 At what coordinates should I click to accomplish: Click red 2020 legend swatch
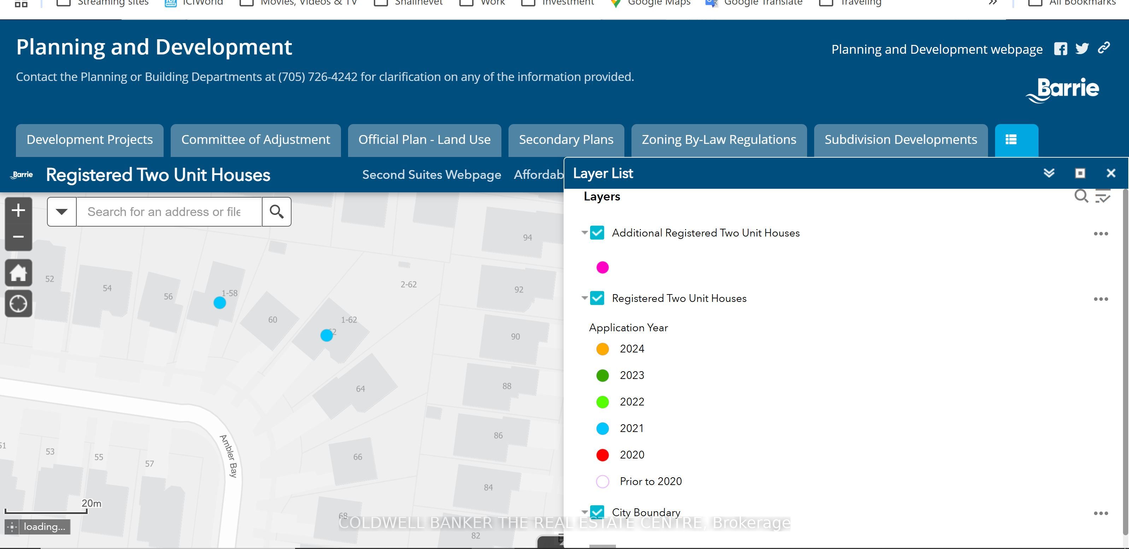(602, 455)
